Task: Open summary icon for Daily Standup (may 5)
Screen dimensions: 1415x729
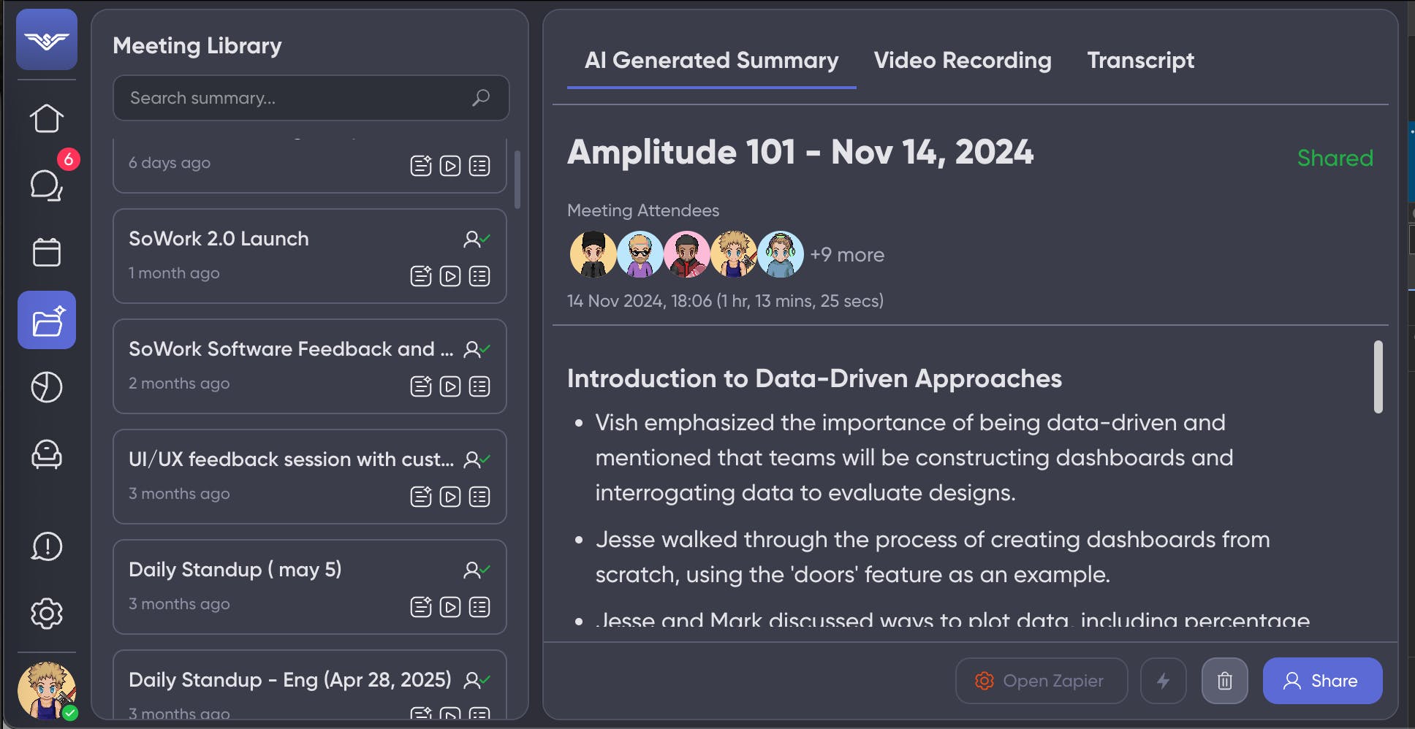Action: [x=421, y=607]
